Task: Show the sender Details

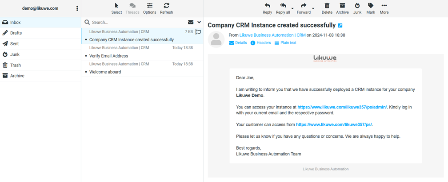Action: pos(238,43)
